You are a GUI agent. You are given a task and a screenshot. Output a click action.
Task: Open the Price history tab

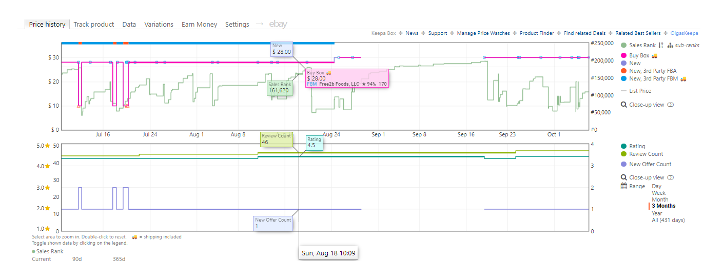point(47,24)
